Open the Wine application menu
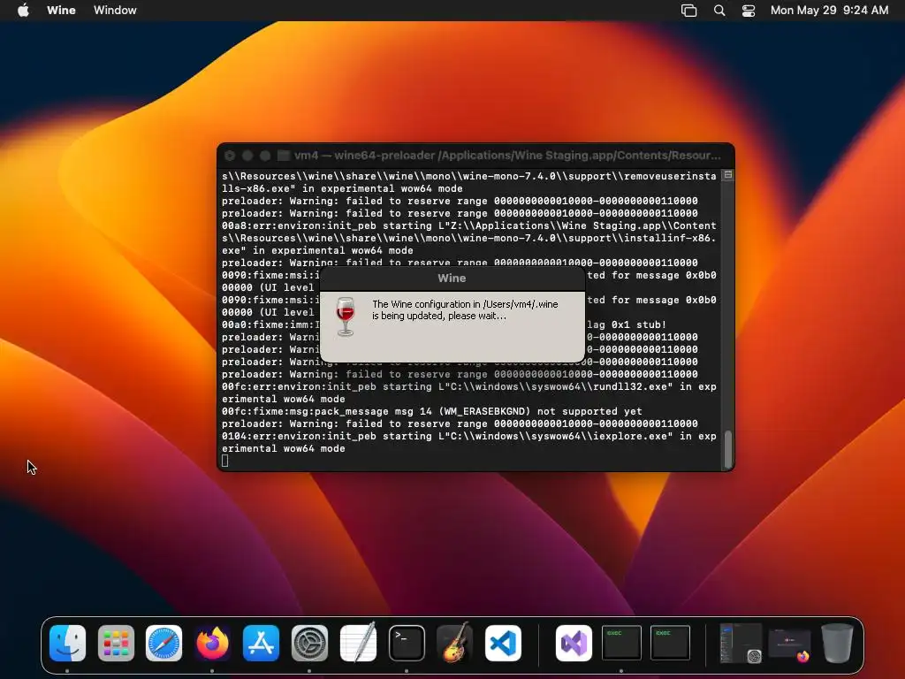This screenshot has height=679, width=905. point(61,11)
